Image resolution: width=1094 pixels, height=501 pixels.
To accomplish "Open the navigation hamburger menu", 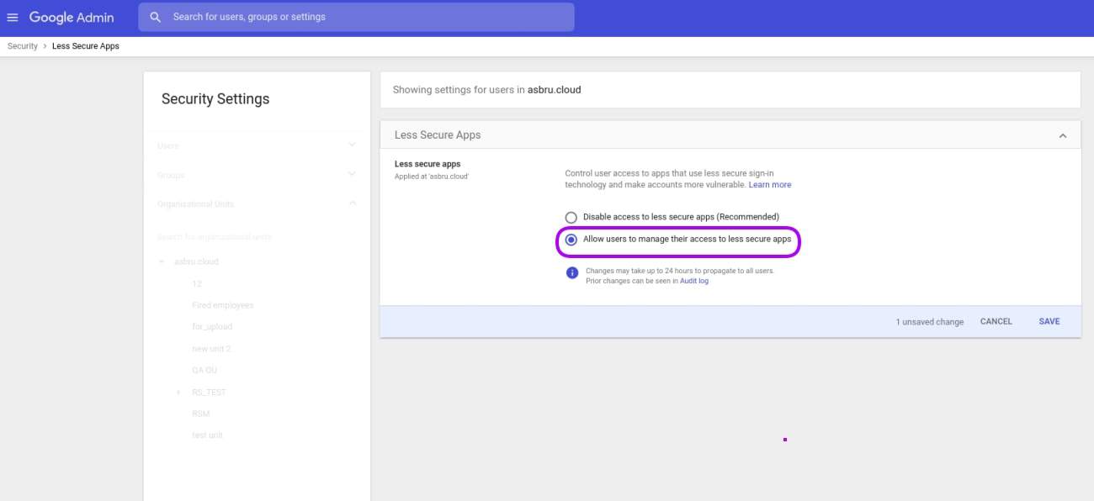I will pos(11,17).
